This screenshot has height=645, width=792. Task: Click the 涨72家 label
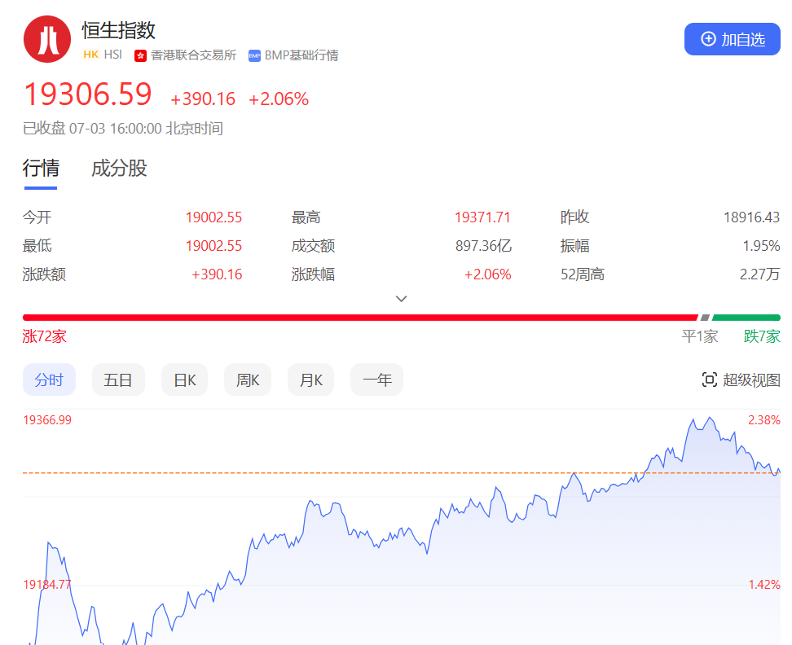coord(45,336)
